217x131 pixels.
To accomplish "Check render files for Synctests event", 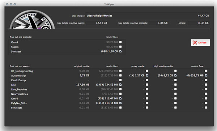I will [x=120, y=107].
